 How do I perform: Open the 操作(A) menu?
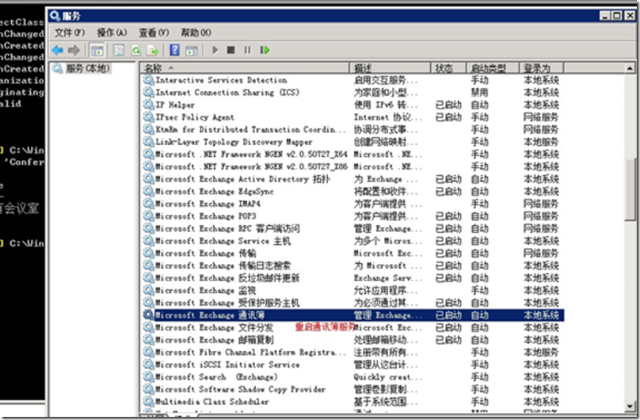pos(112,32)
